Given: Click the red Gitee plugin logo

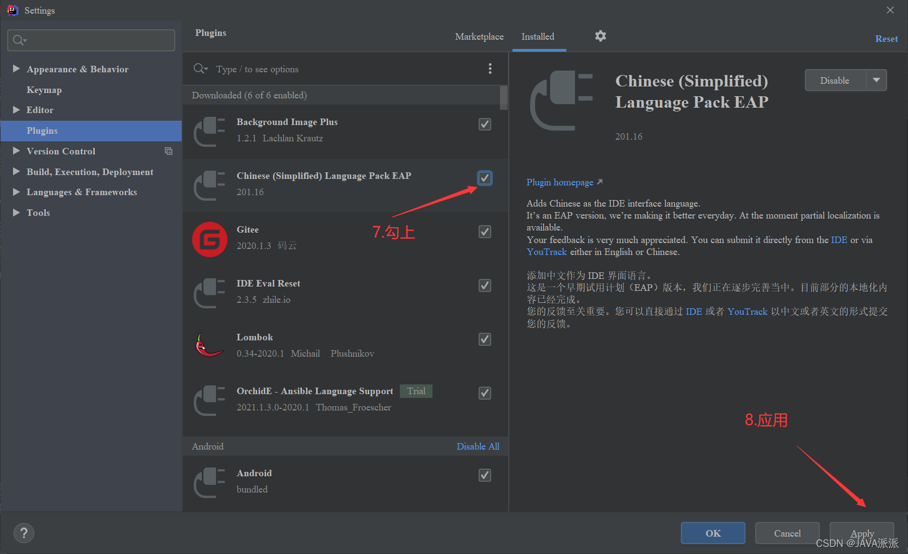Looking at the screenshot, I should click(x=209, y=239).
